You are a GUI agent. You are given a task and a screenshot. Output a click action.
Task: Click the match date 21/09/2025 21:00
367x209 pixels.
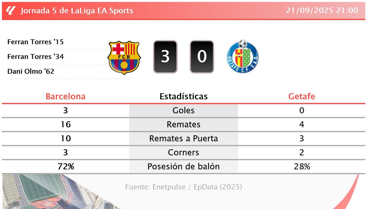point(322,11)
